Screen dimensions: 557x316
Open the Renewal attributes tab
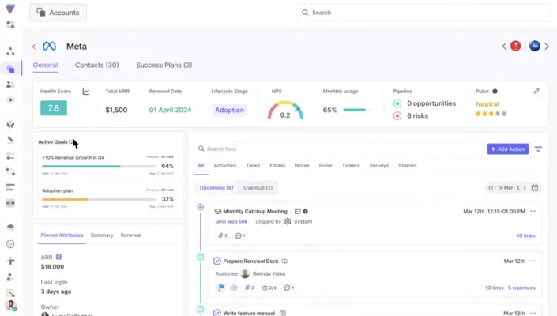pyautogui.click(x=130, y=235)
